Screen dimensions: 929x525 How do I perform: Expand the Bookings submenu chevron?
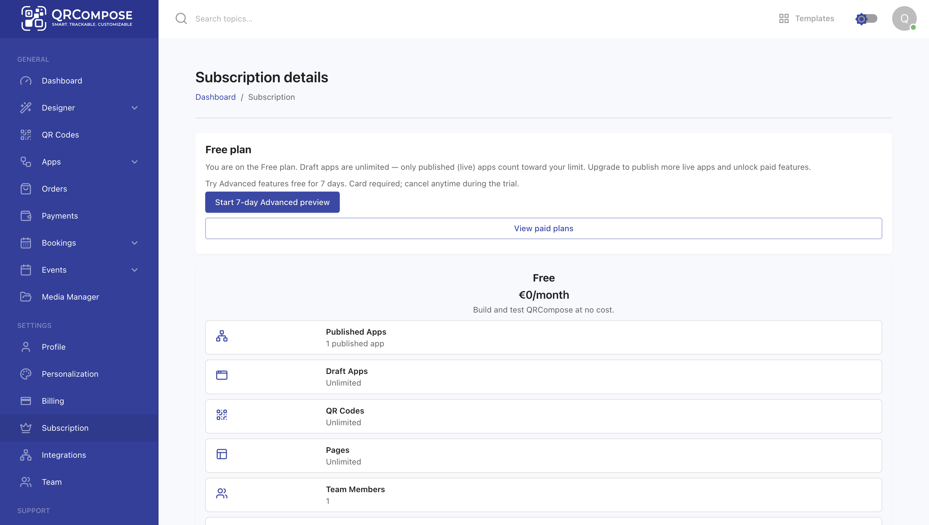(x=135, y=243)
